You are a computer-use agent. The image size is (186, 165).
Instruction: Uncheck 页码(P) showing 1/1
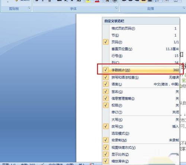tap(141, 42)
